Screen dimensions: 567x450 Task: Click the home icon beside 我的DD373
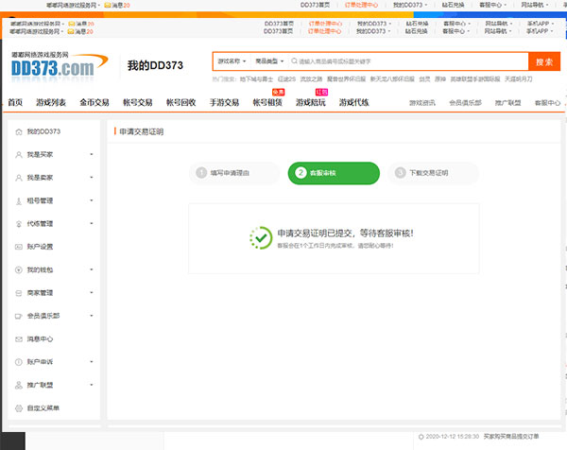coord(19,131)
